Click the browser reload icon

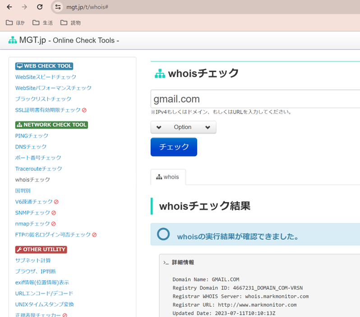click(40, 7)
